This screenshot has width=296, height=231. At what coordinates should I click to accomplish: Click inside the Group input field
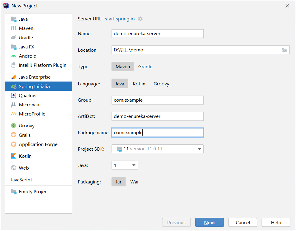tap(157, 100)
